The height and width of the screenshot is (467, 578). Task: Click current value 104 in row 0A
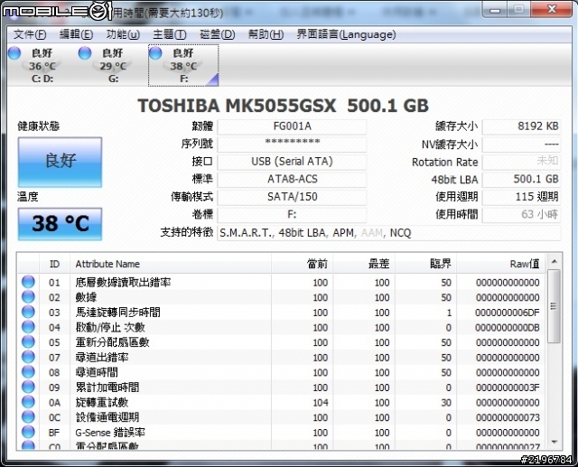321,403
